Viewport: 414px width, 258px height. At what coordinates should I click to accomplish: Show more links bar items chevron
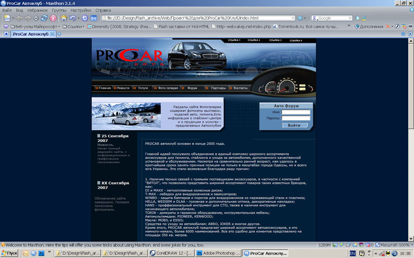click(349, 26)
